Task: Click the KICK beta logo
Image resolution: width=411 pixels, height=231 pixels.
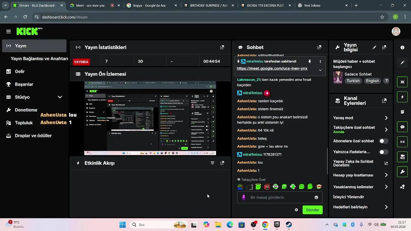Action: 29,31
